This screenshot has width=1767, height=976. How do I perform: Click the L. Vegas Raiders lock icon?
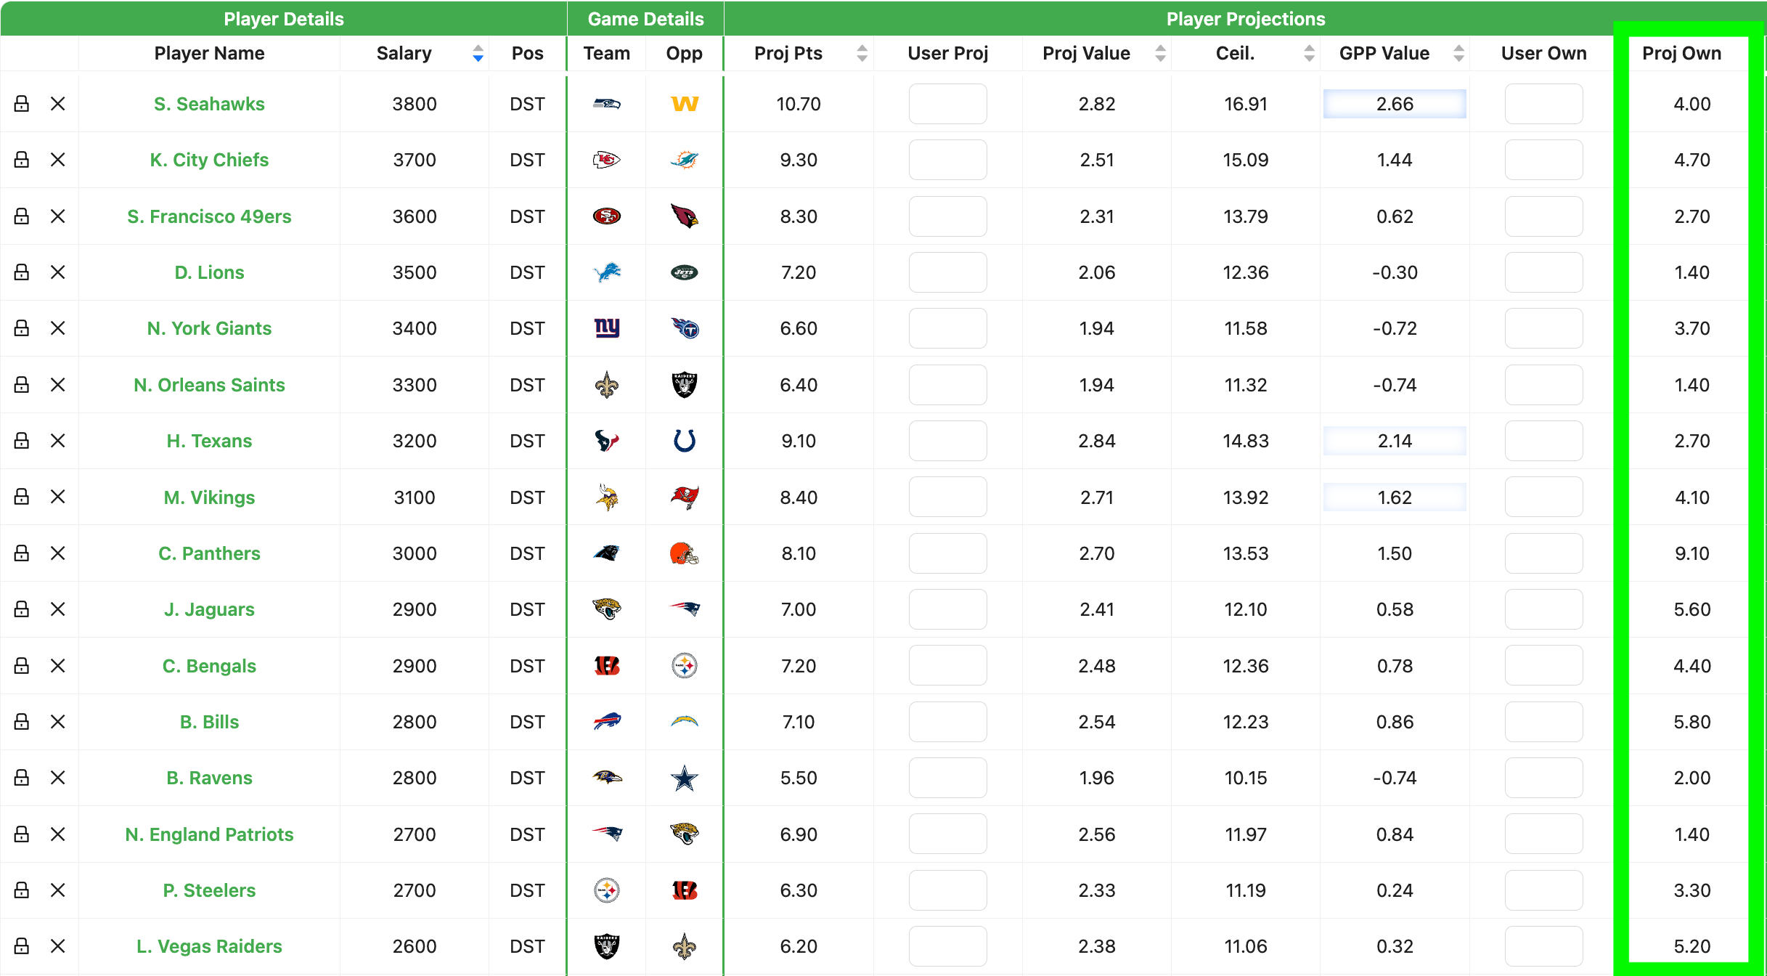22,946
